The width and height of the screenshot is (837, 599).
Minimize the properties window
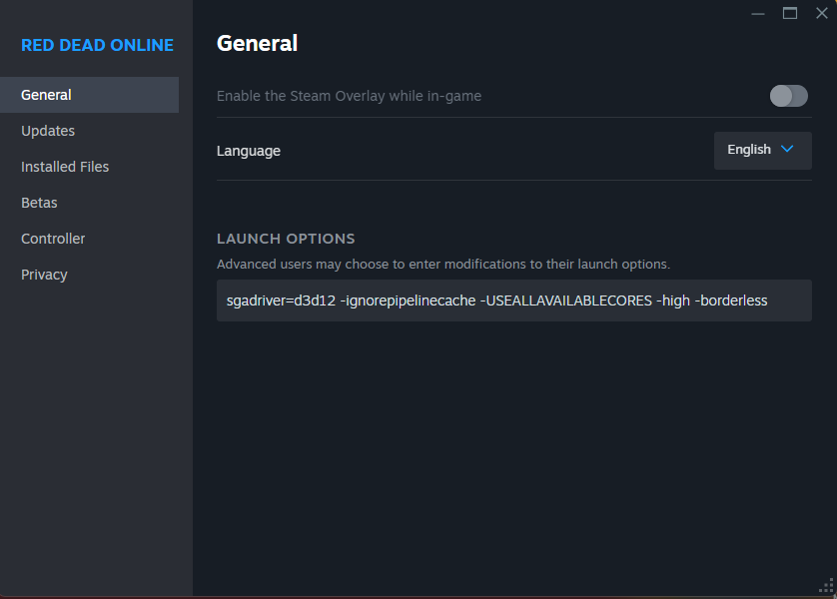[x=758, y=13]
